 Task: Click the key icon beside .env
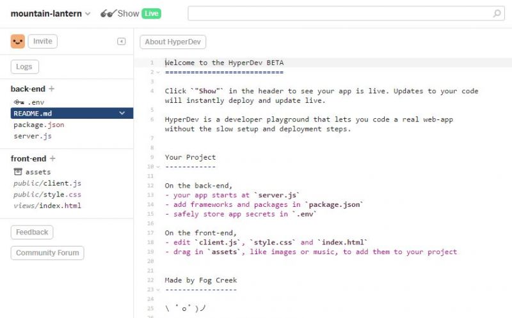18,102
